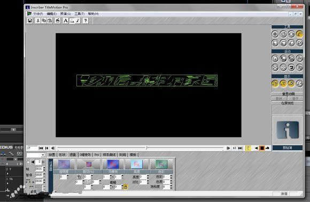Click the return arrow icon in activity panel

point(291,67)
